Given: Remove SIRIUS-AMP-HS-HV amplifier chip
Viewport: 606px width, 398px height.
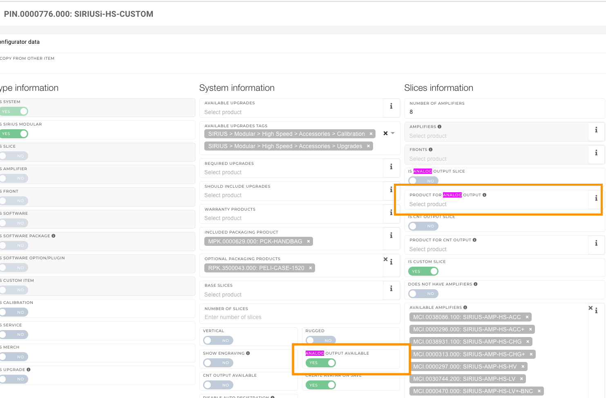Looking at the screenshot, I should coord(523,367).
